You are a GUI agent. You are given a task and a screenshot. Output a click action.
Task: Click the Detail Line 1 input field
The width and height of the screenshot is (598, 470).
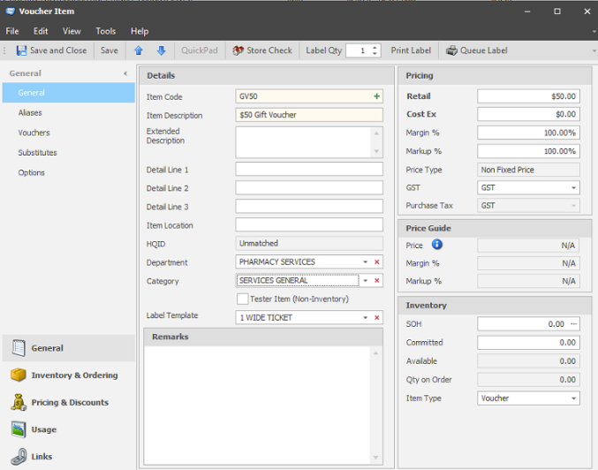click(309, 170)
